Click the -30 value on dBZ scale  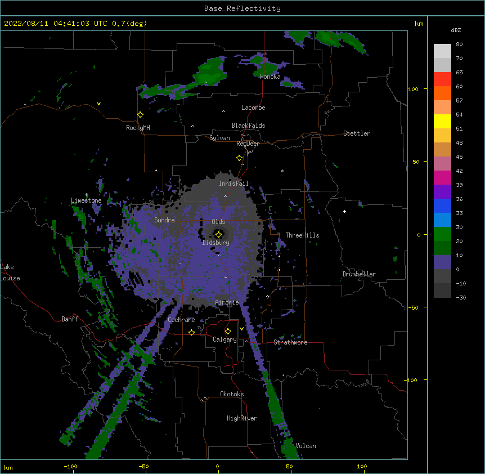click(461, 297)
